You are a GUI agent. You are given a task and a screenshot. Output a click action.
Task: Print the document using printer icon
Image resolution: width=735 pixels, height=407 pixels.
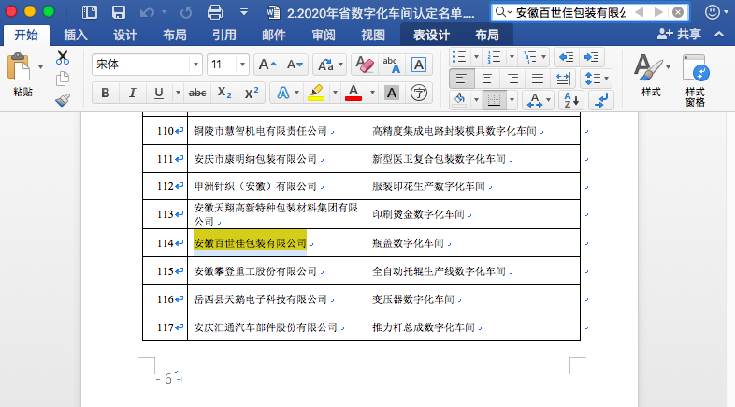[215, 12]
